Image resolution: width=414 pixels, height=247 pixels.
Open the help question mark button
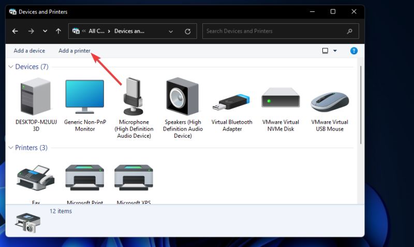click(354, 51)
